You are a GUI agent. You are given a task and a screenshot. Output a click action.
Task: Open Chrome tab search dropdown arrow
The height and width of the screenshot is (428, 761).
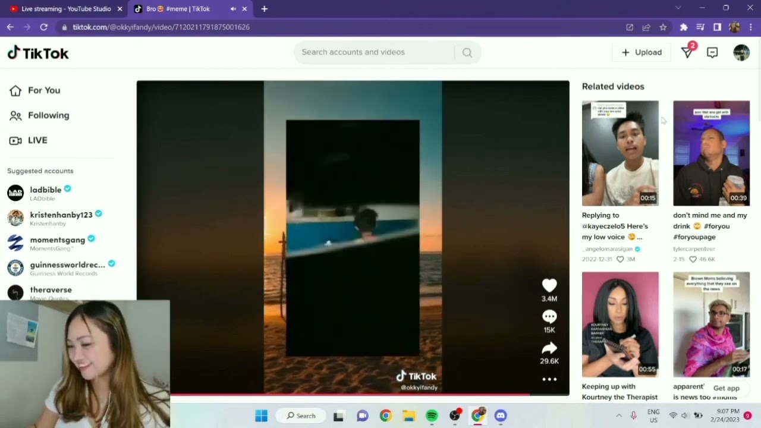(678, 8)
